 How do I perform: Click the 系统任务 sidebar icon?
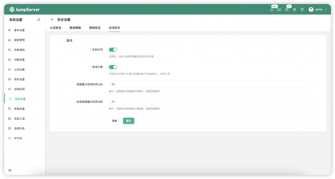pos(9,129)
